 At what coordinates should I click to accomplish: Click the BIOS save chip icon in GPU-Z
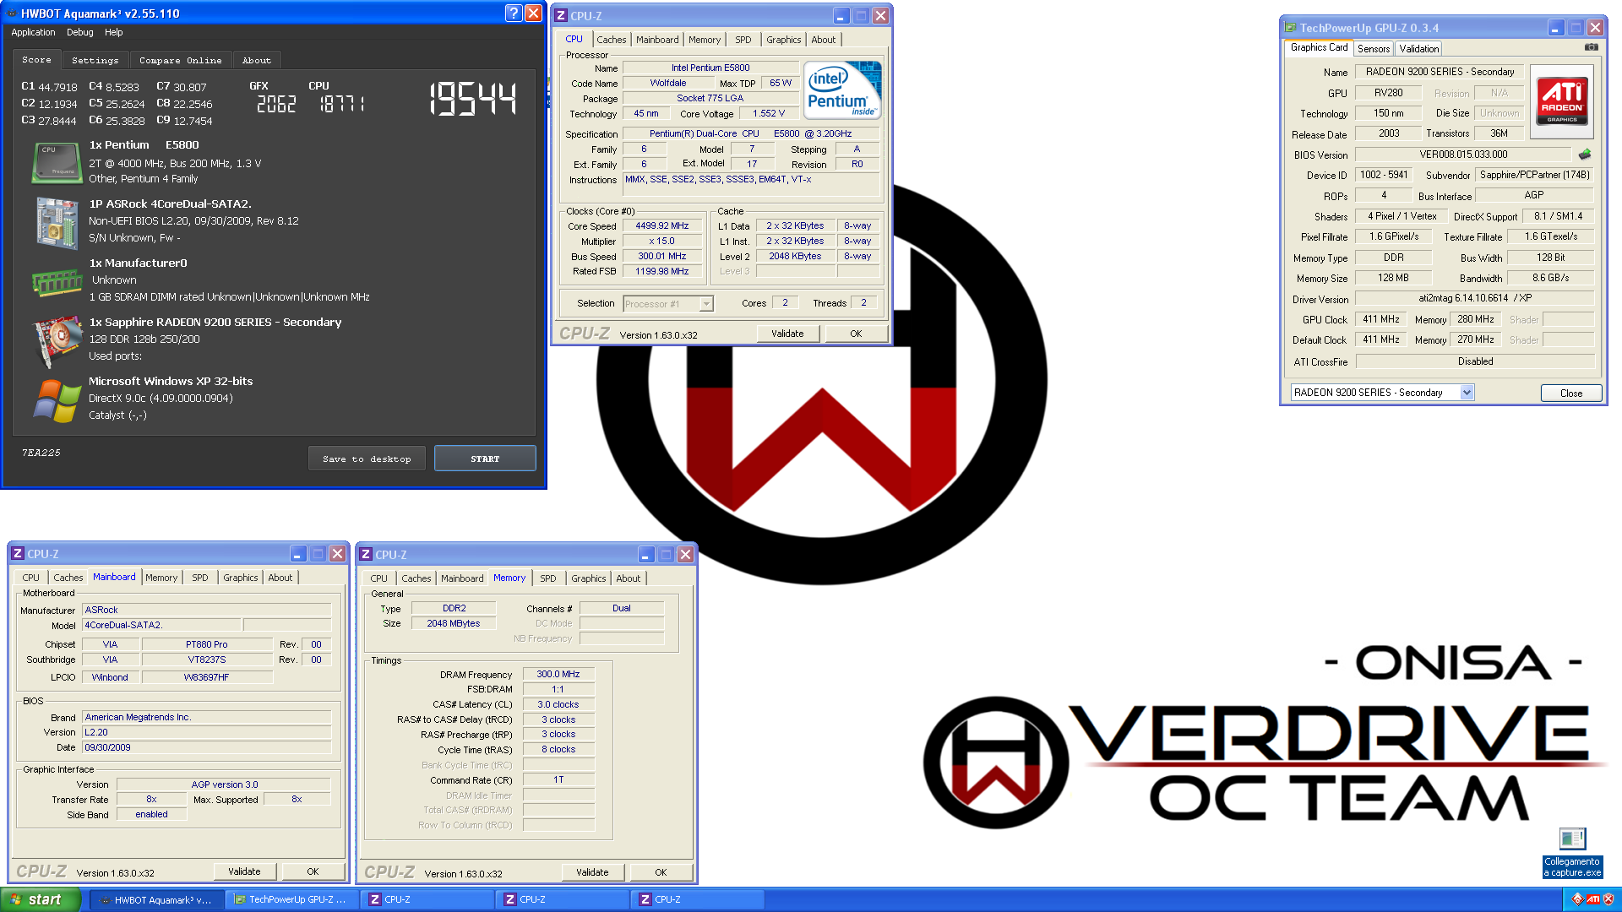pyautogui.click(x=1585, y=154)
